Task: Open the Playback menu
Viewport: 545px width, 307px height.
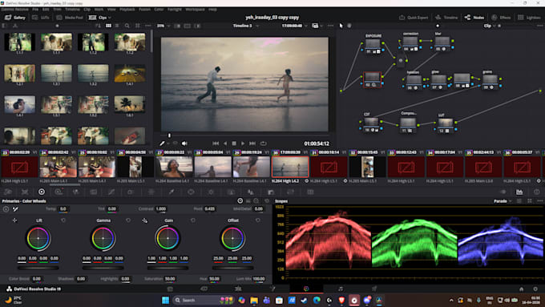Action: (127, 10)
